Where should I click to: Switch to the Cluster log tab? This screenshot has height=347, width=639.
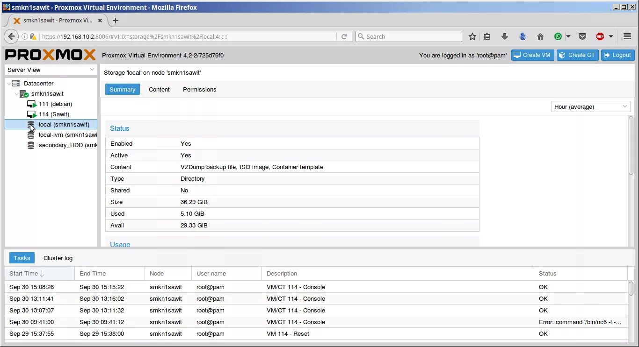(58, 258)
